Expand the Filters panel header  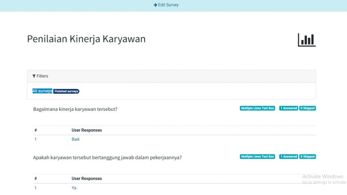coord(171,76)
